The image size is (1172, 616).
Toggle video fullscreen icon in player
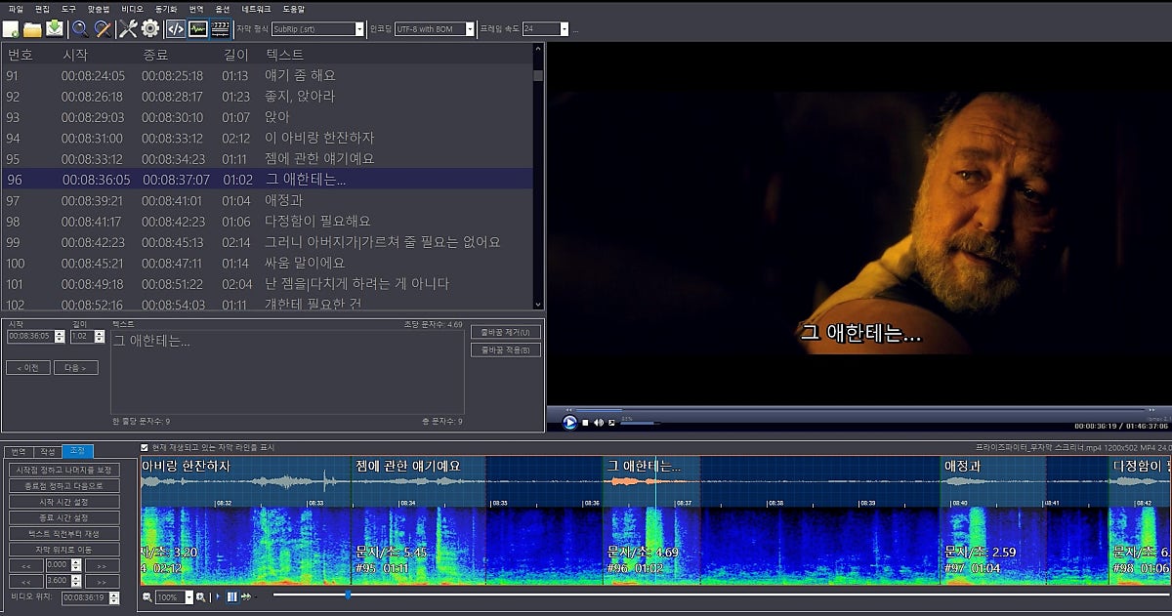(x=611, y=423)
